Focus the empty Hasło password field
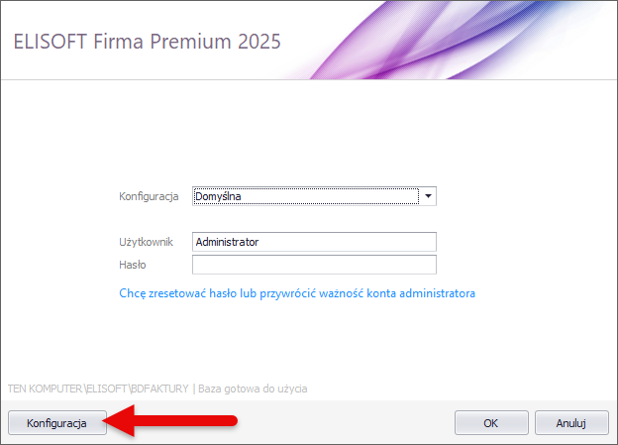618x445 pixels. point(314,265)
